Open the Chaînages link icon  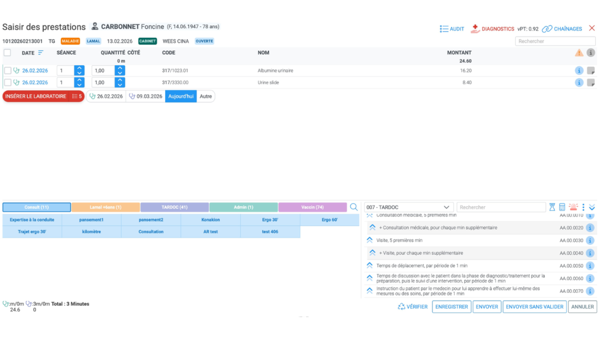(x=547, y=29)
